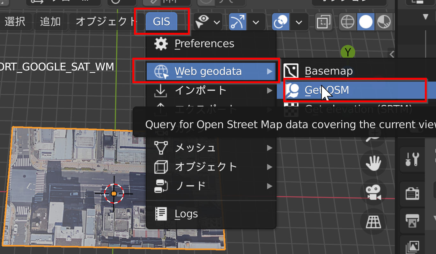Image resolution: width=436 pixels, height=254 pixels.
Task: Toggle camera view icon
Action: (x=373, y=192)
